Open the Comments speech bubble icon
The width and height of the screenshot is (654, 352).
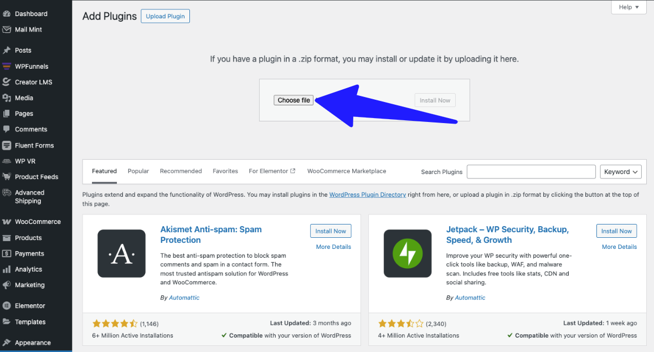6,130
